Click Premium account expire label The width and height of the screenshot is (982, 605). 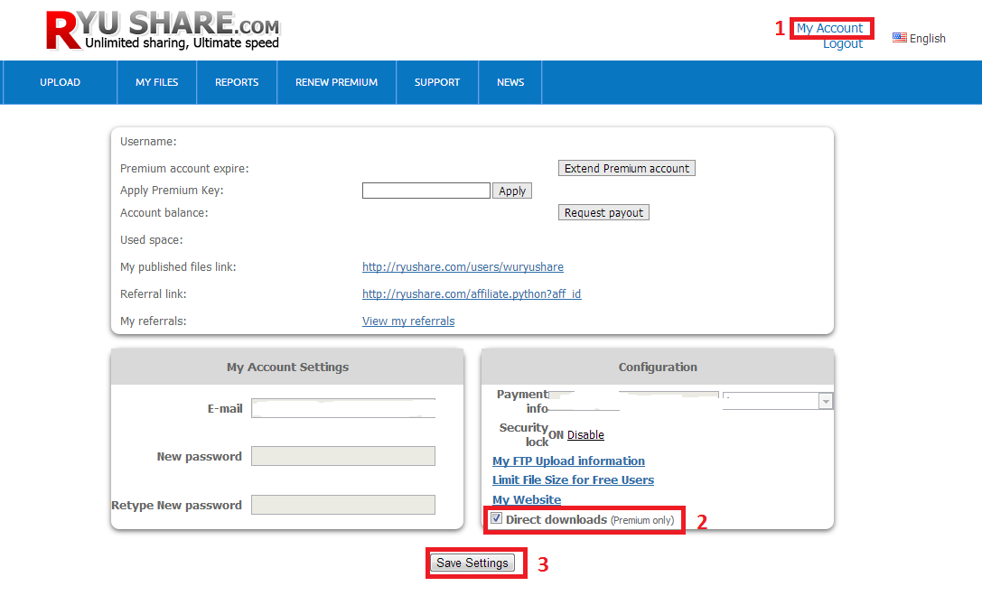click(x=184, y=169)
